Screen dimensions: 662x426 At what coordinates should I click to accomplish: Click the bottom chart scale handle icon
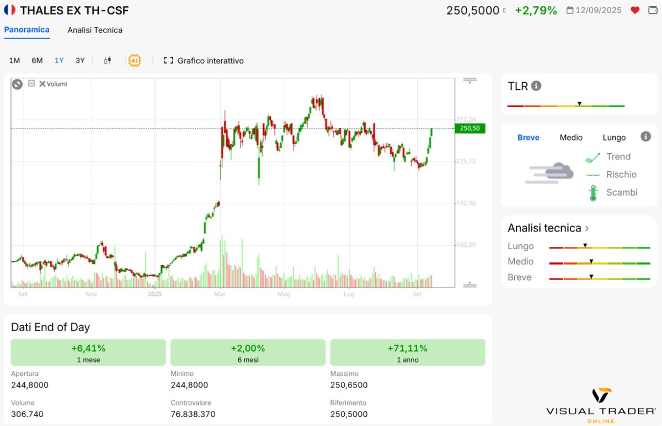[469, 284]
